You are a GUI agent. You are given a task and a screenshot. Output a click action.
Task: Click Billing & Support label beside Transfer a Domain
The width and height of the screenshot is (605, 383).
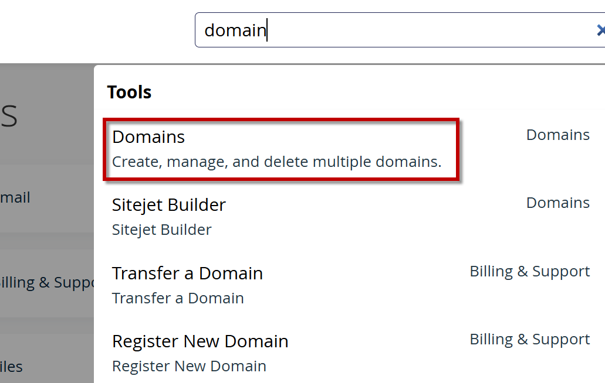pos(529,271)
